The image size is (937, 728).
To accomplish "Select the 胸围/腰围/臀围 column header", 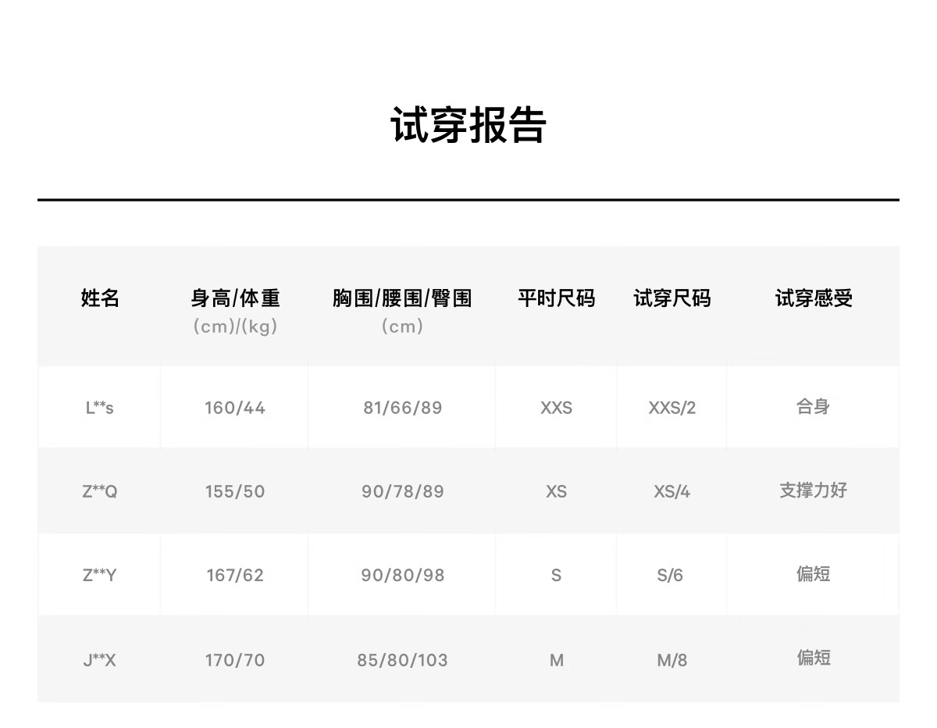I will [402, 298].
